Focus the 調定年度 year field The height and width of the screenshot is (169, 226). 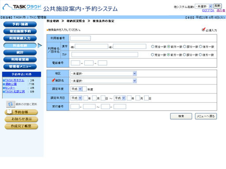(x=84, y=89)
